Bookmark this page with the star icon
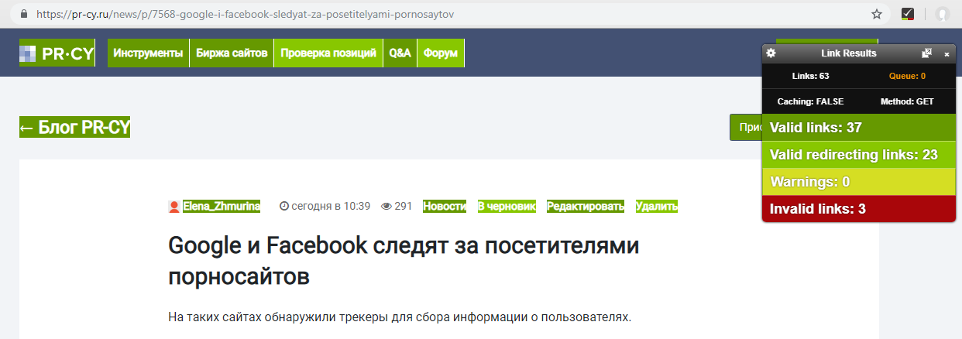 point(877,14)
